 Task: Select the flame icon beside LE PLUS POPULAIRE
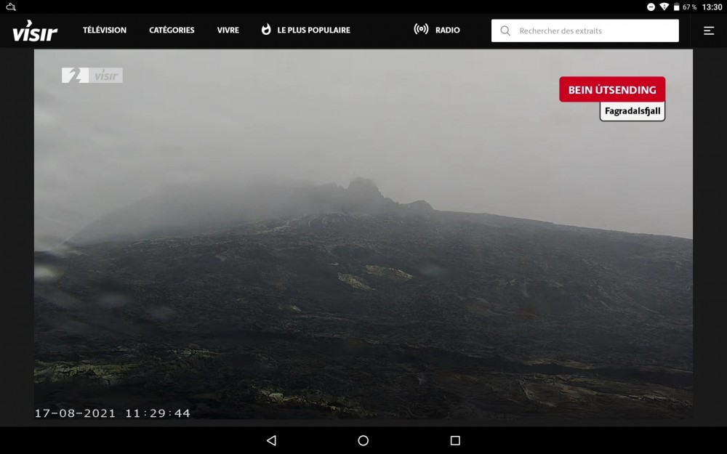tap(266, 30)
